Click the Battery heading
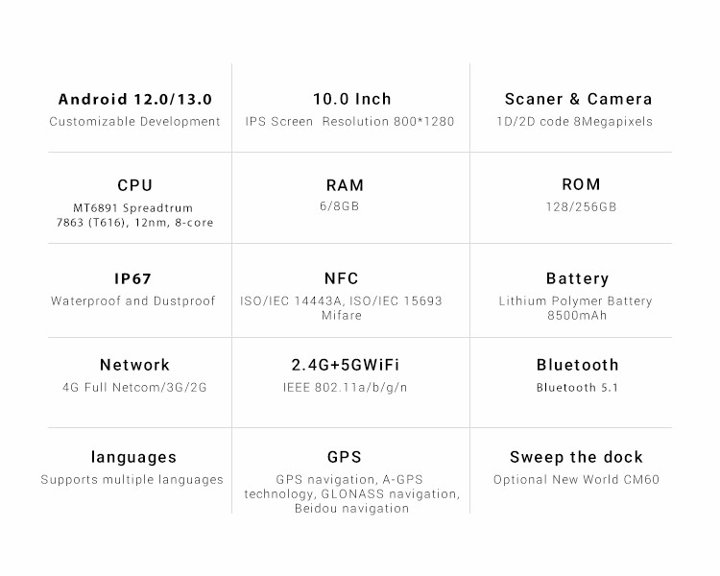Screen dimensions: 720x576 tap(577, 279)
